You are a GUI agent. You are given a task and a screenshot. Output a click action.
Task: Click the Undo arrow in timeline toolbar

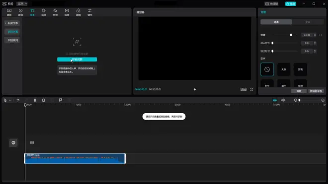(18, 100)
